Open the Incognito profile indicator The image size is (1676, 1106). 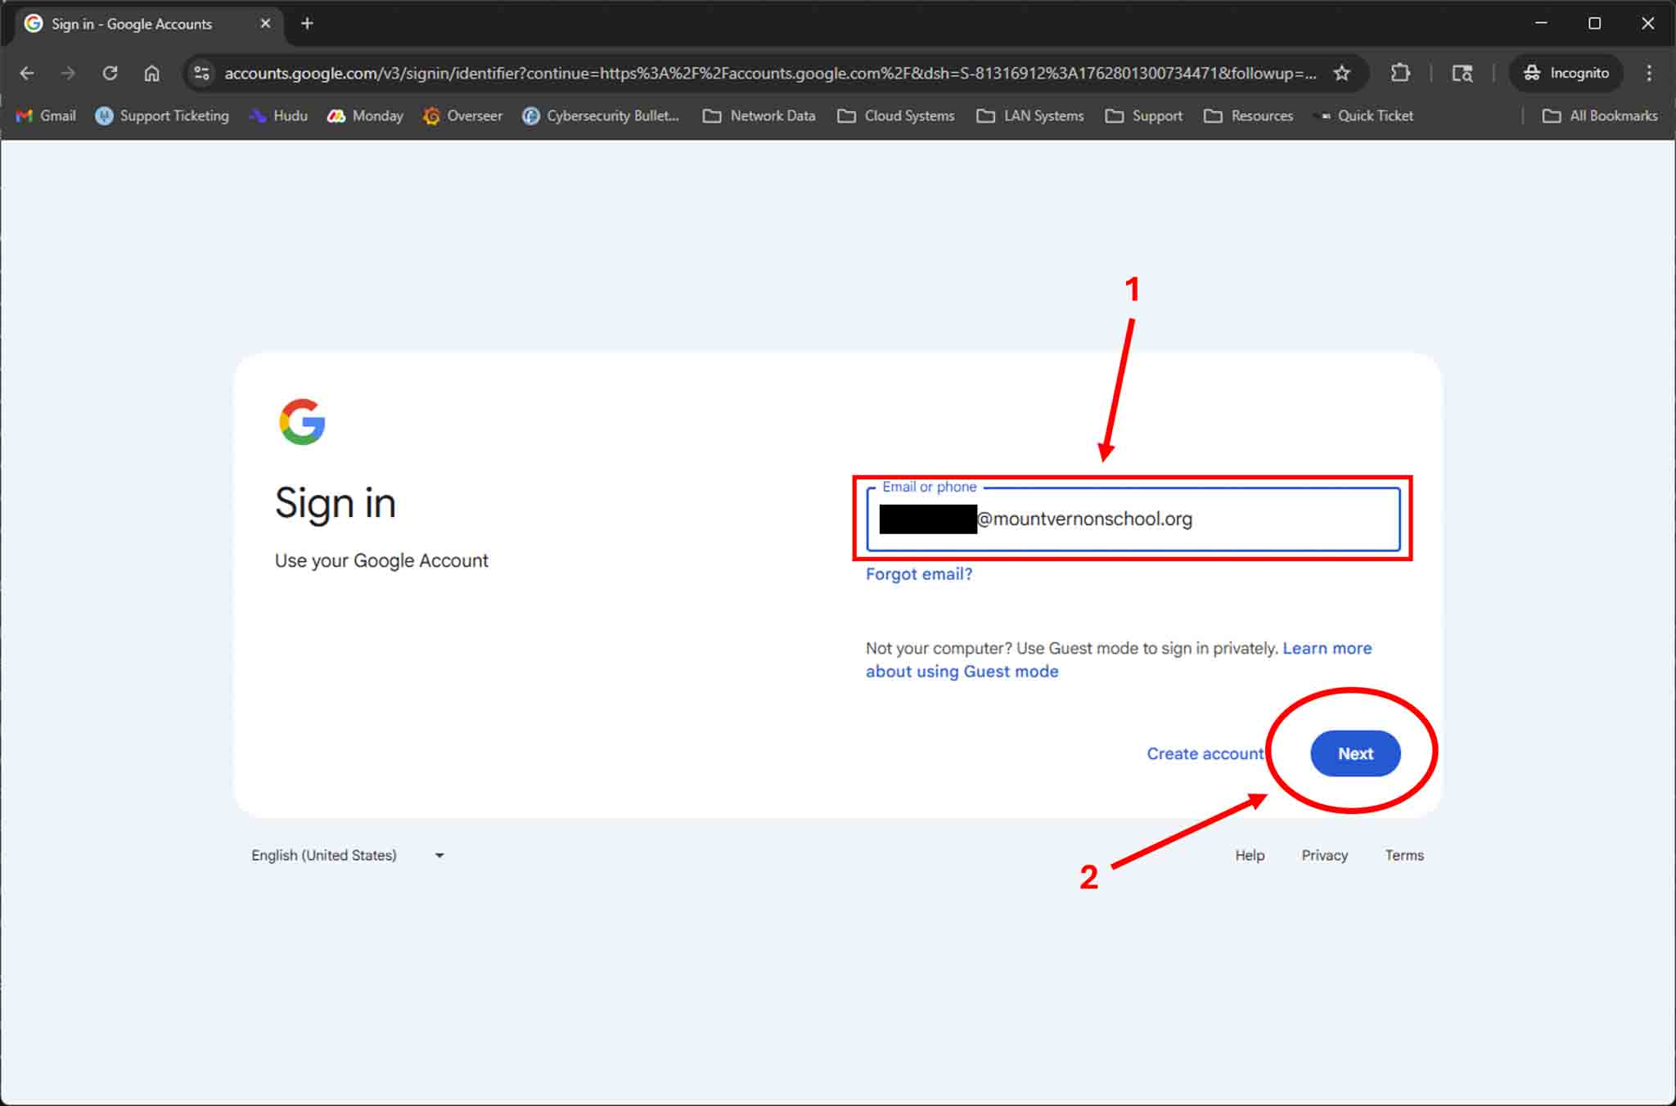(1566, 73)
